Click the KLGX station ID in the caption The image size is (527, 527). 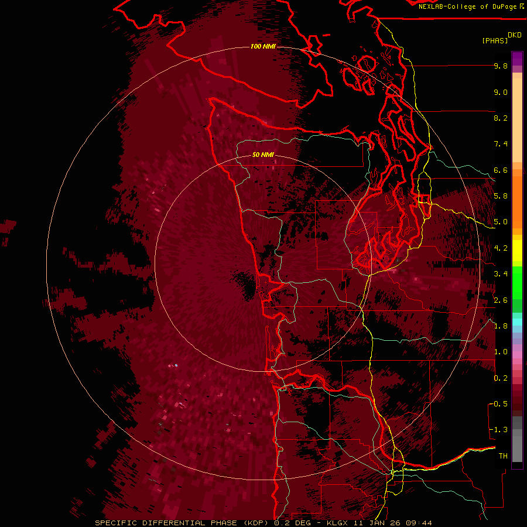tap(337, 523)
